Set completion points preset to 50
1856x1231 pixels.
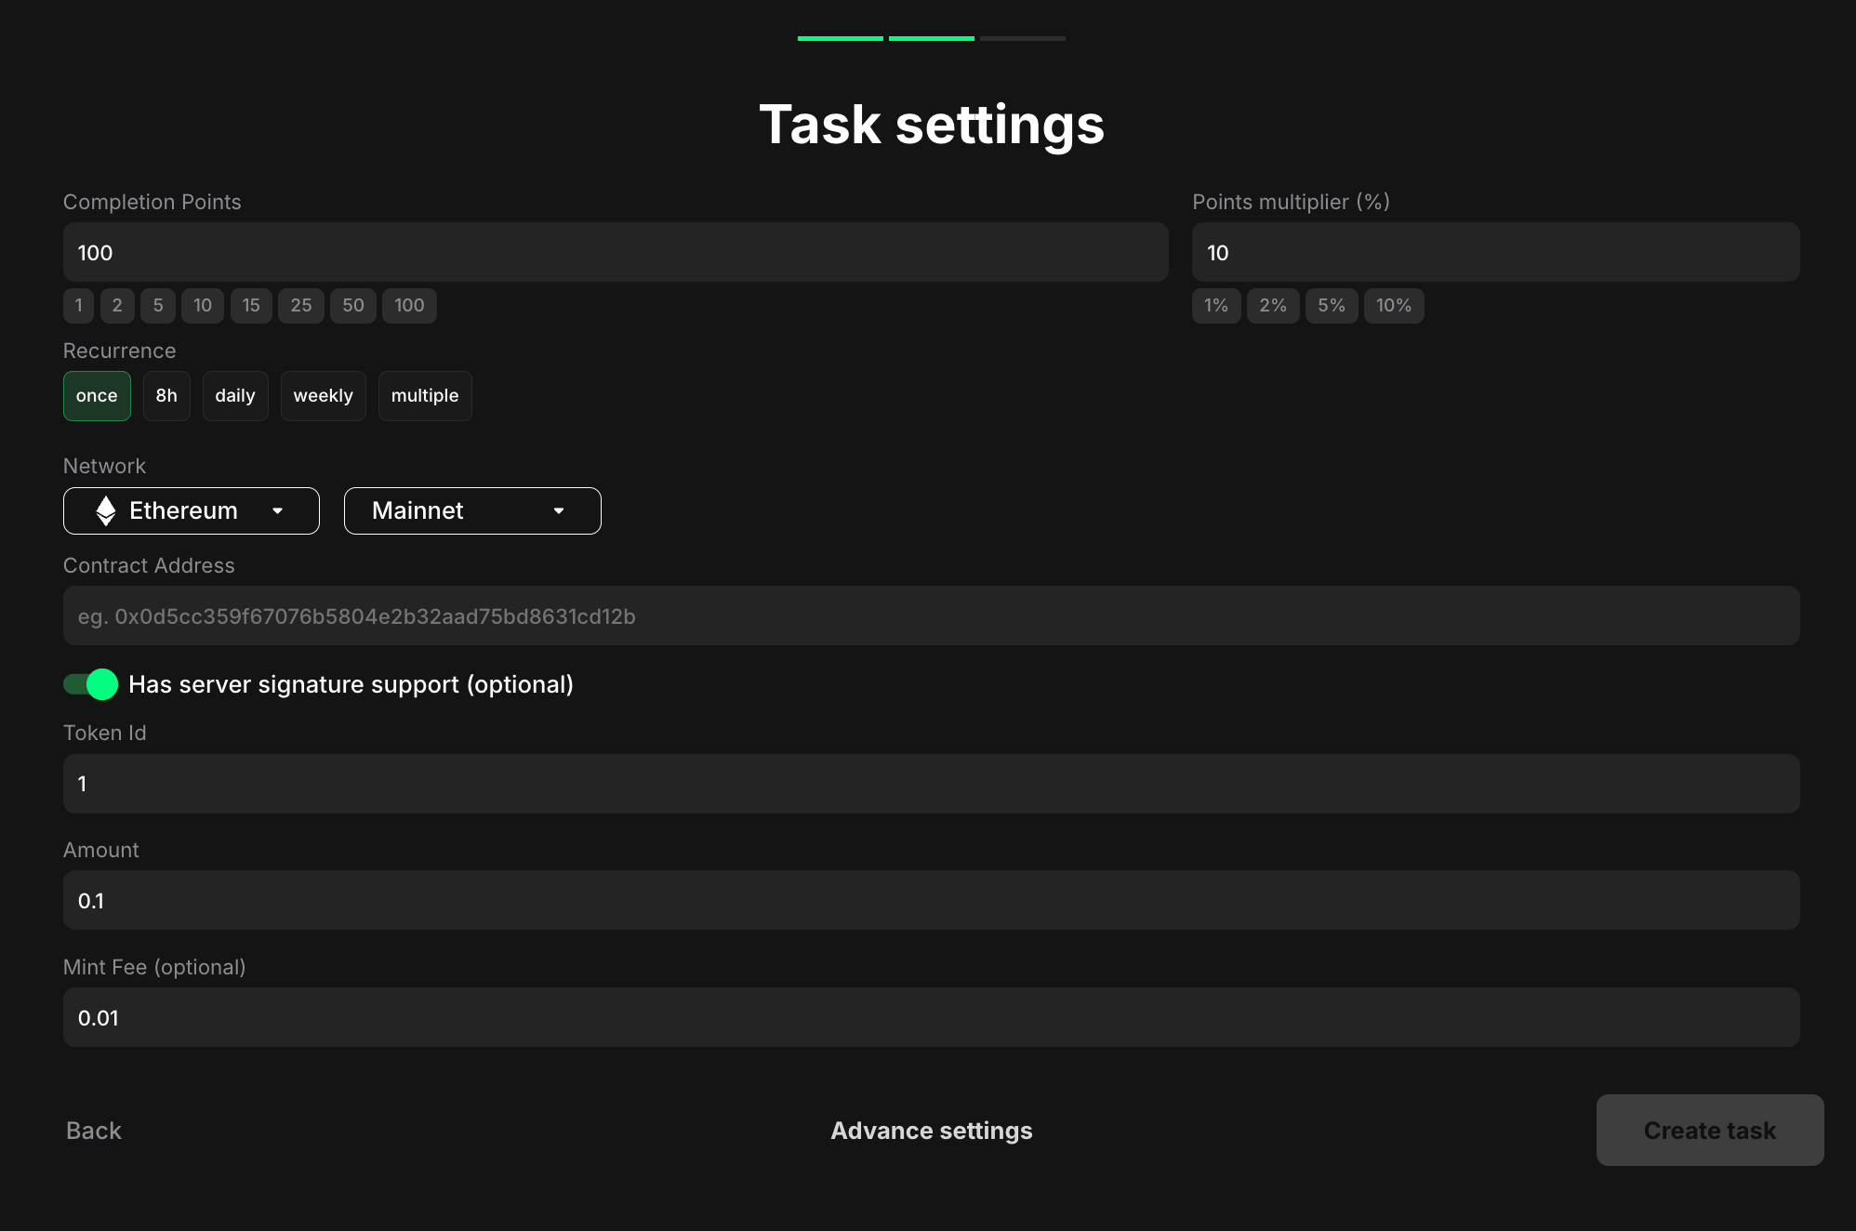[x=353, y=306]
